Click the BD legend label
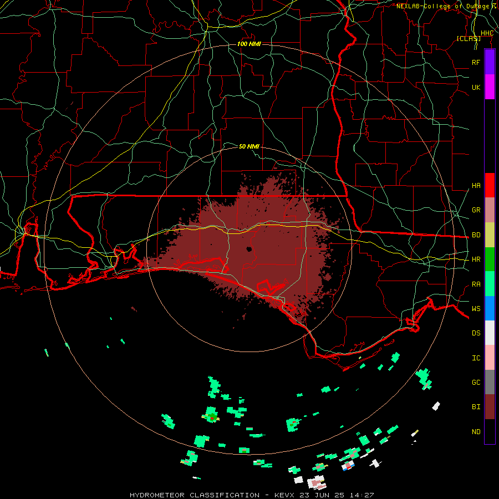Viewport: 499px width, 499px height. coord(476,235)
